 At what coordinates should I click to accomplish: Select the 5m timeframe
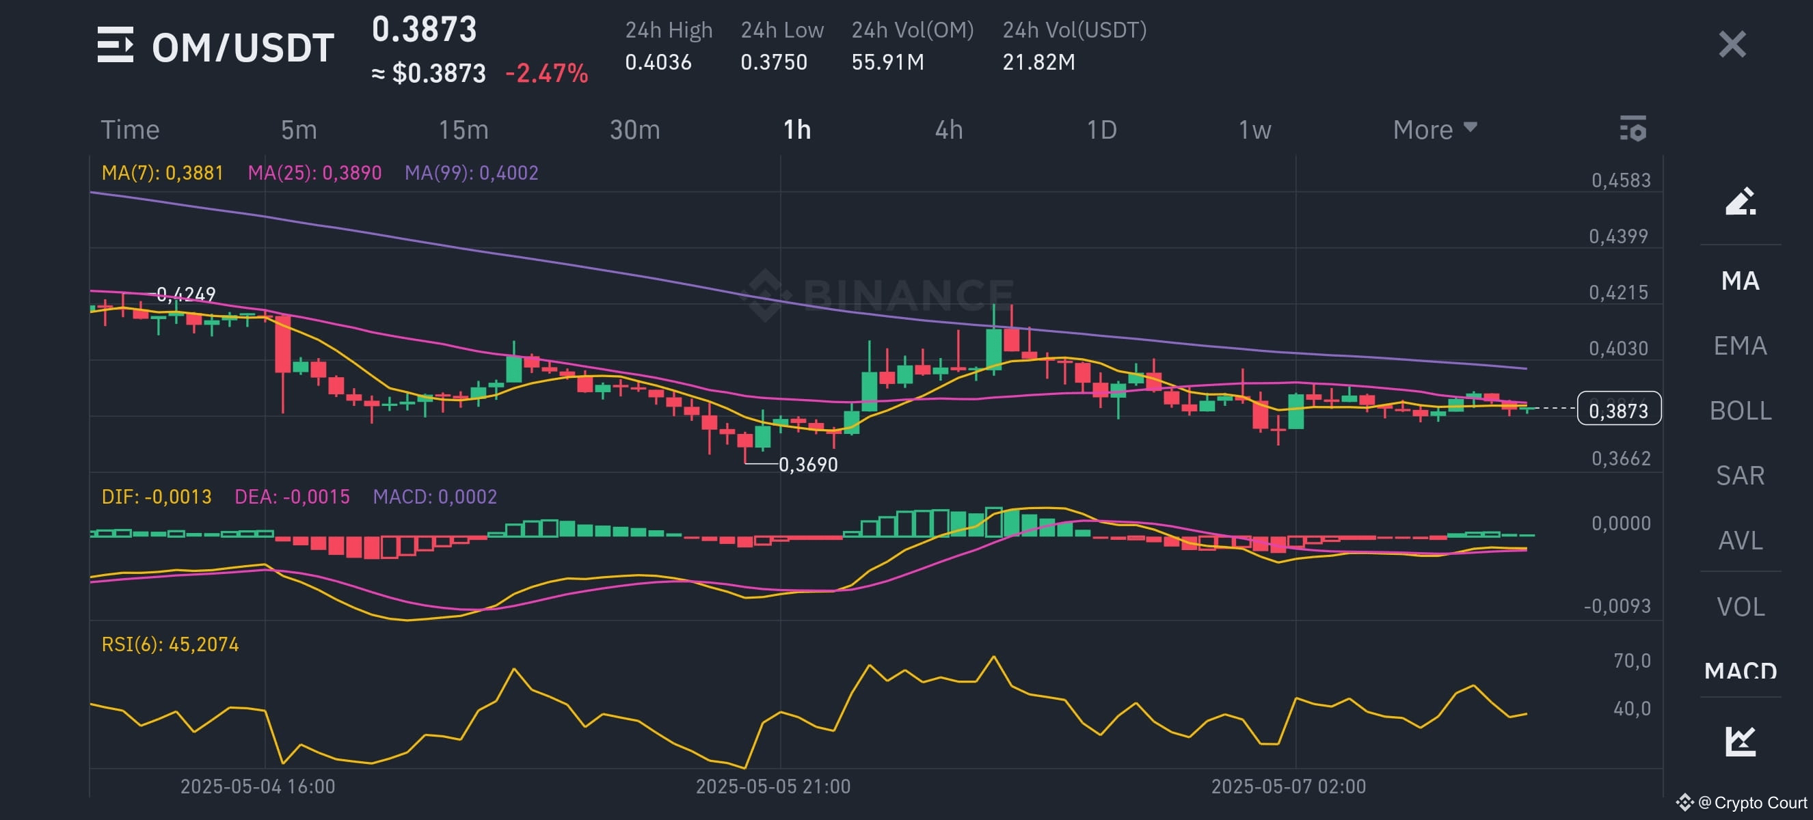pyautogui.click(x=299, y=129)
